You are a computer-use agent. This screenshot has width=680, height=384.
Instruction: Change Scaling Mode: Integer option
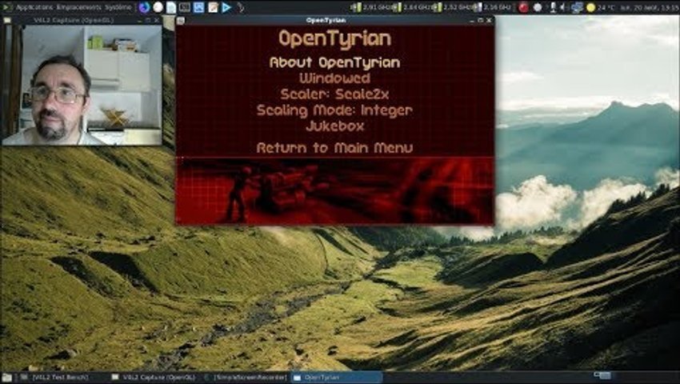coord(334,110)
